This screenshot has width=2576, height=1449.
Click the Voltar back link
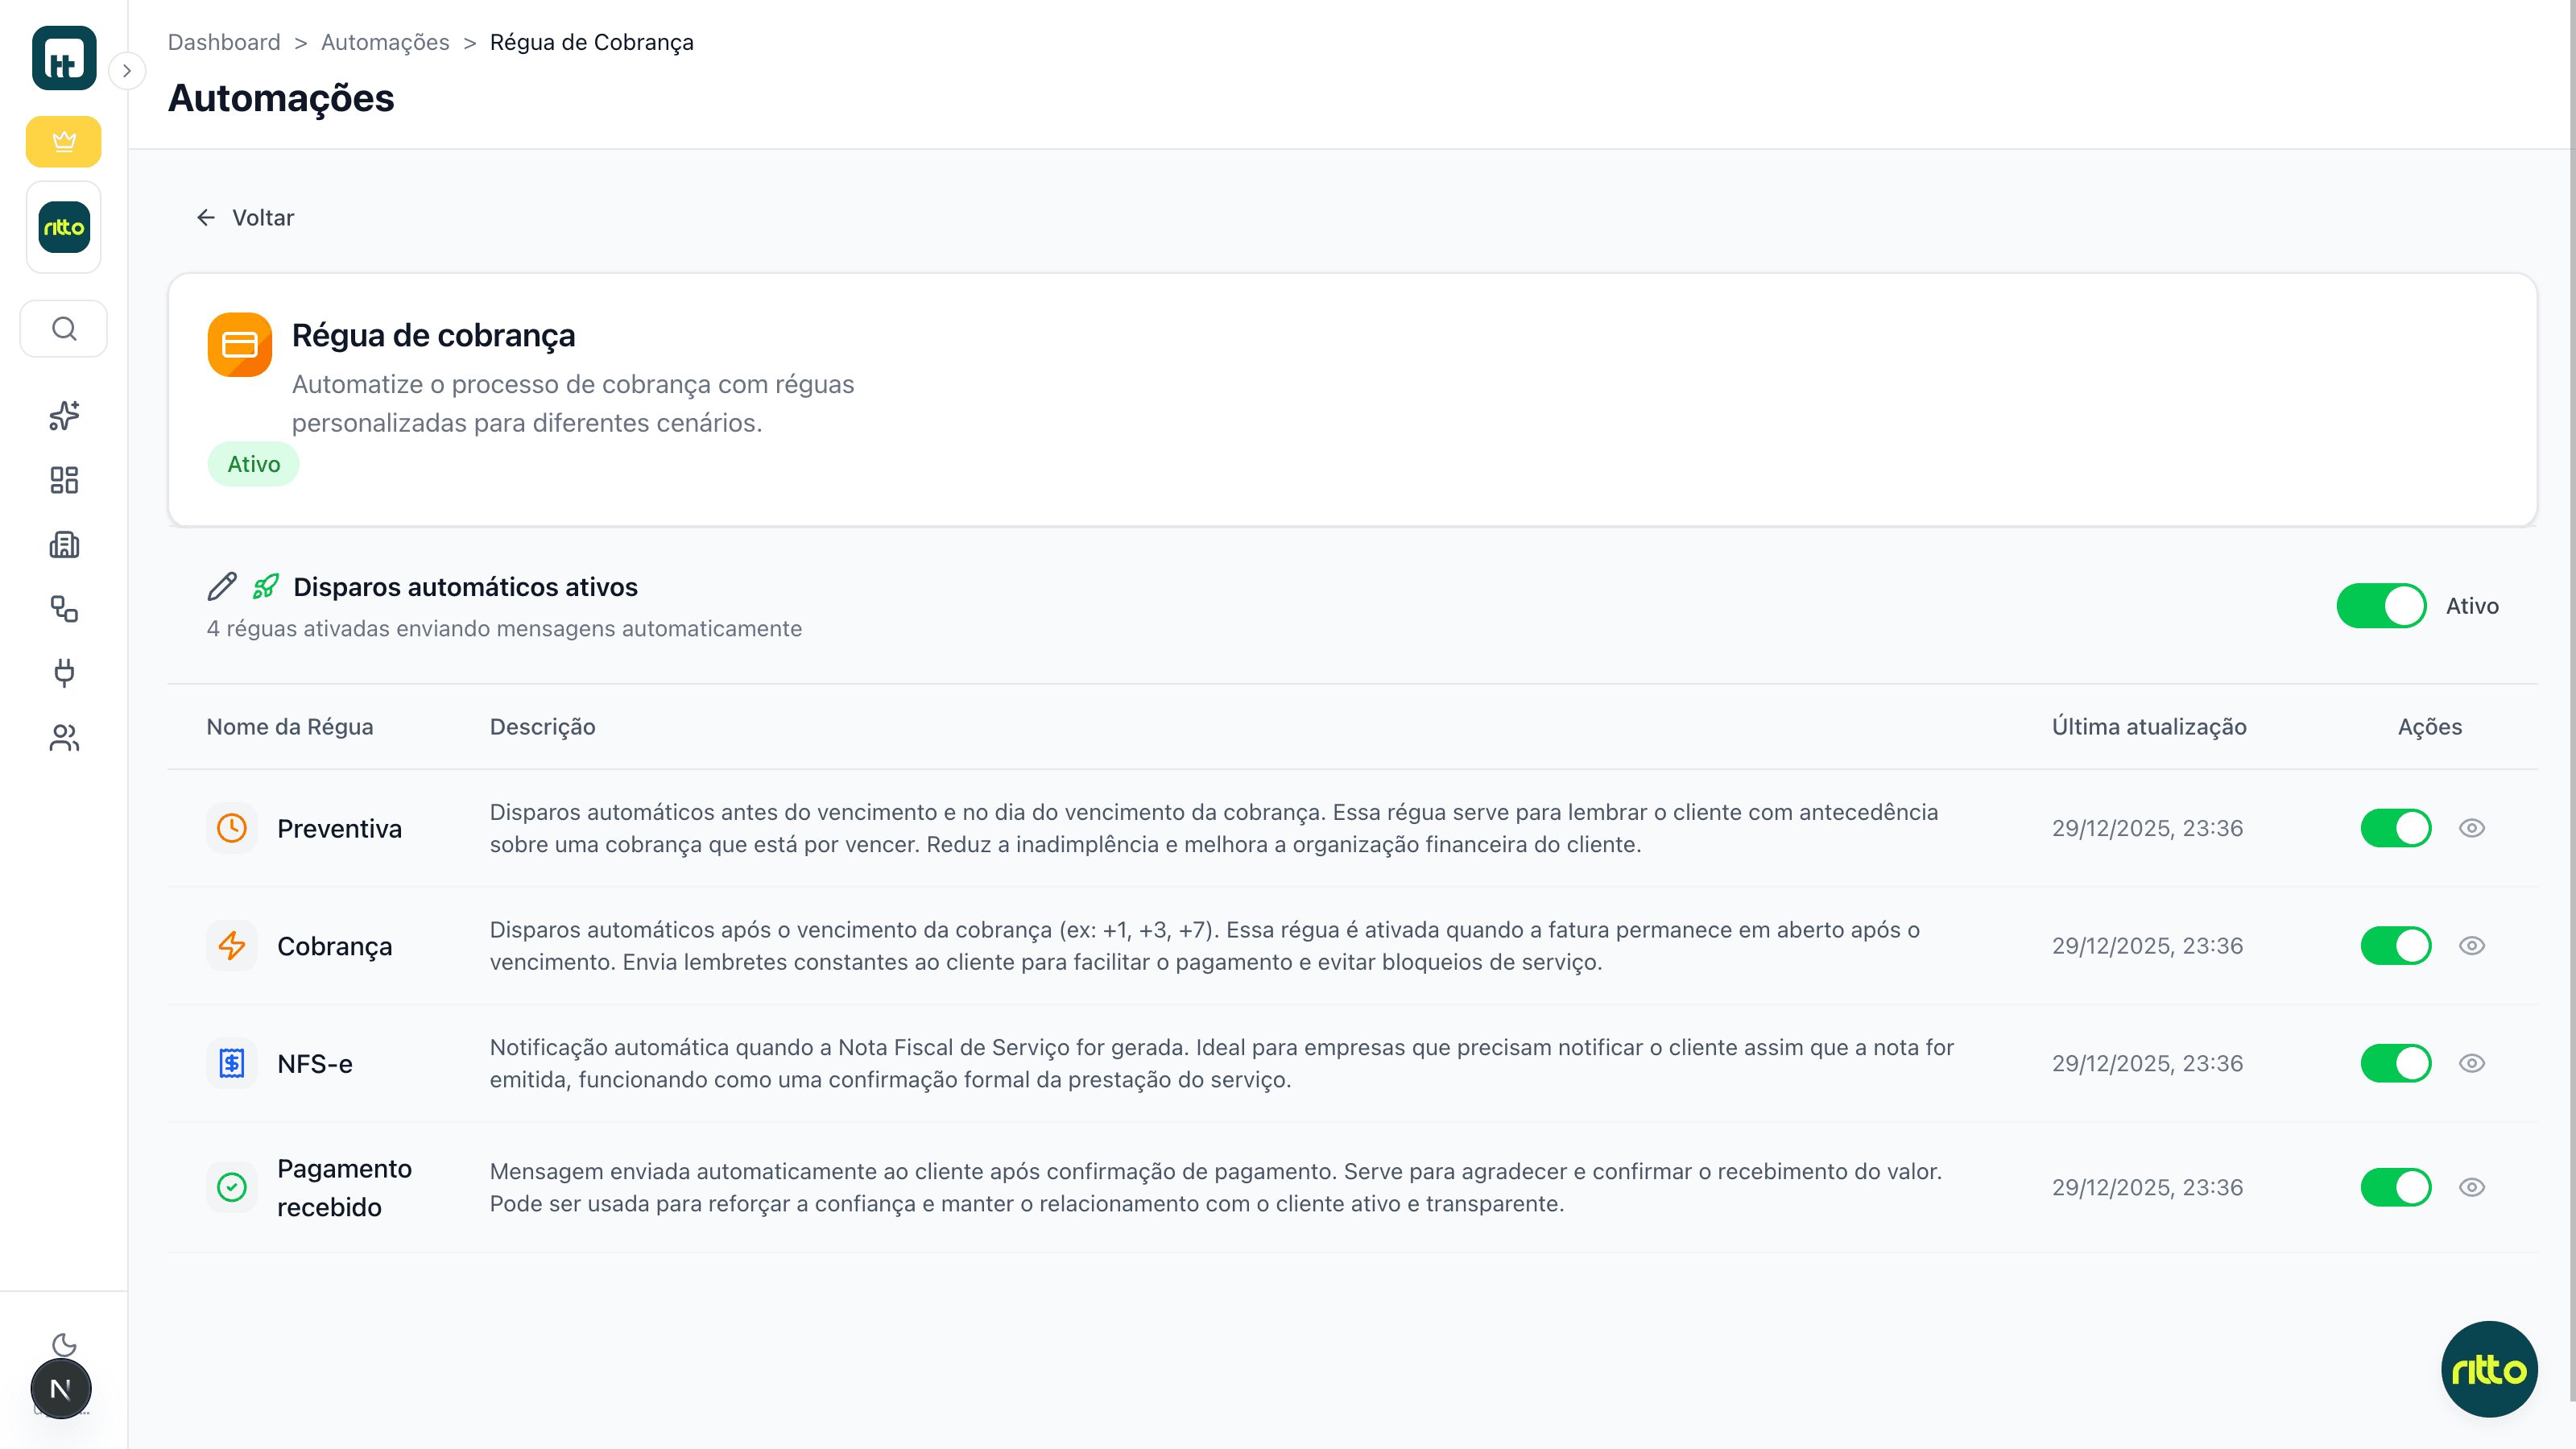click(x=244, y=217)
